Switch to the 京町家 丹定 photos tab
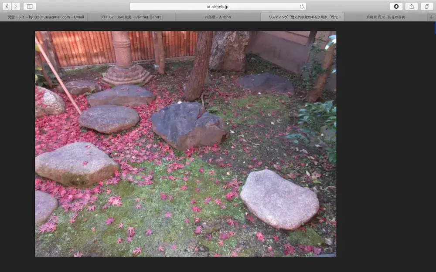This screenshot has height=272, width=436. (x=386, y=17)
